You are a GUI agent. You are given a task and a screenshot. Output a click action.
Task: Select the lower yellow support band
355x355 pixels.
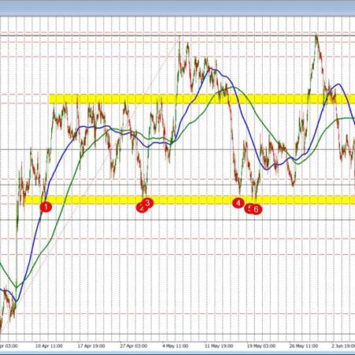tap(189, 200)
